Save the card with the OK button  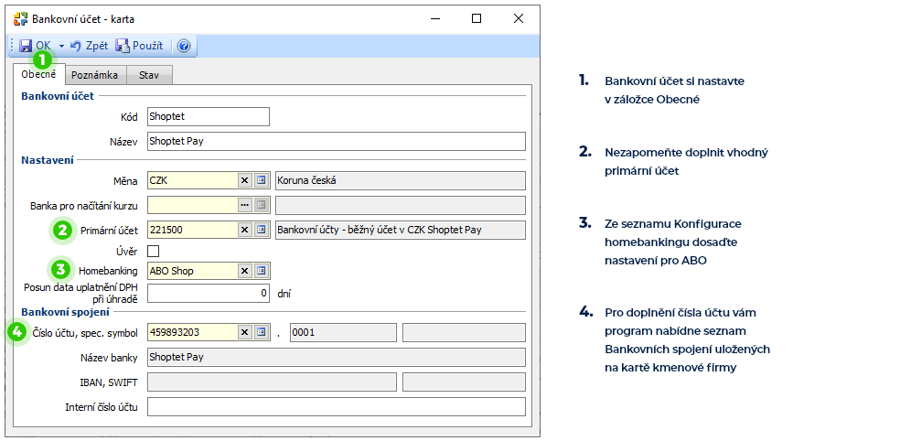[x=35, y=46]
